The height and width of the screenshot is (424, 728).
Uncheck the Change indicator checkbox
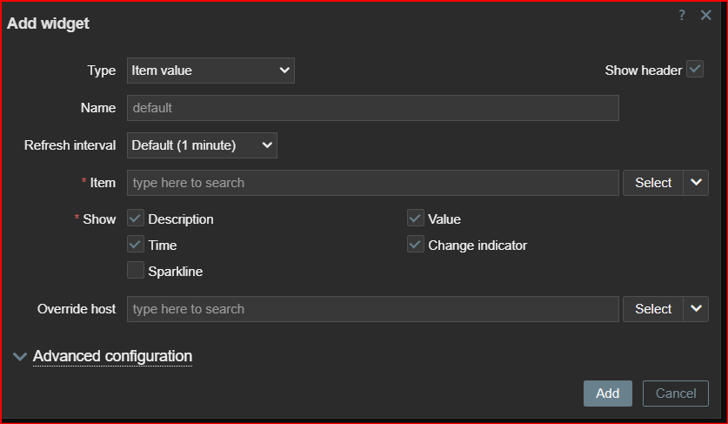416,244
